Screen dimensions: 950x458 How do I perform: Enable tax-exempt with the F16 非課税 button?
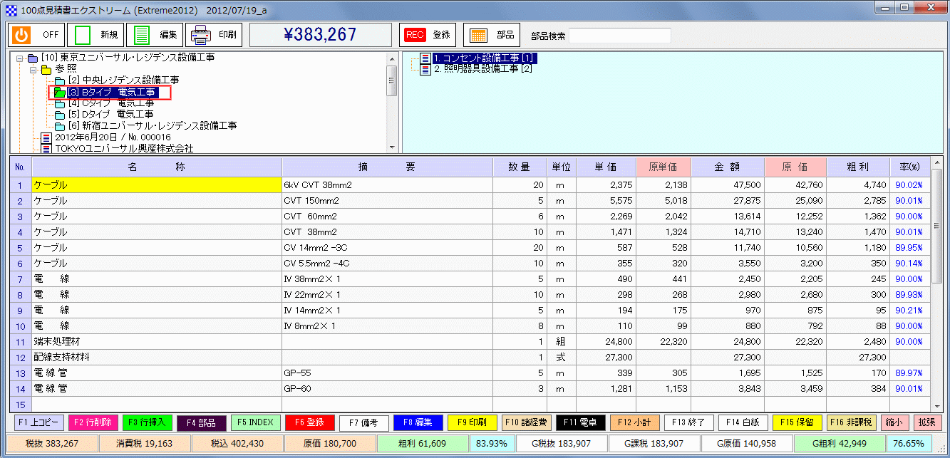[x=852, y=422]
